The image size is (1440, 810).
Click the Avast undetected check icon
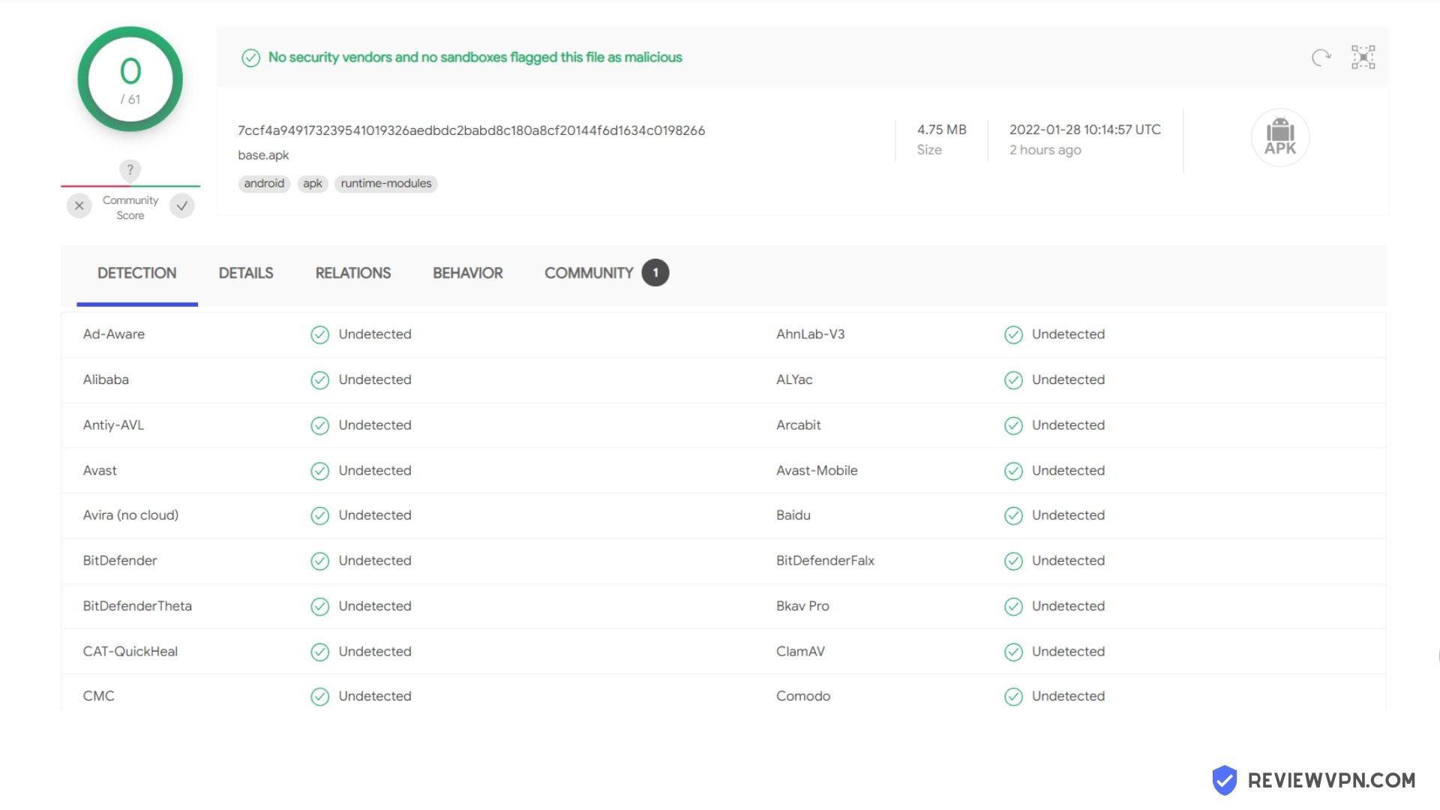tap(320, 471)
